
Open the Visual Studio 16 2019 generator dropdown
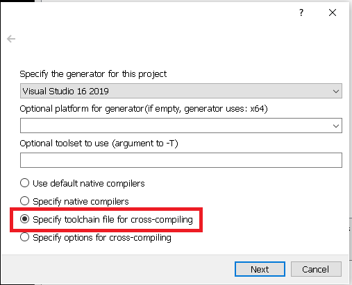(181, 91)
